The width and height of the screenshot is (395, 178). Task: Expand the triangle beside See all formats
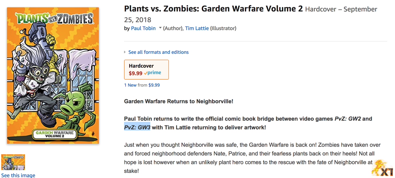pyautogui.click(x=125, y=52)
